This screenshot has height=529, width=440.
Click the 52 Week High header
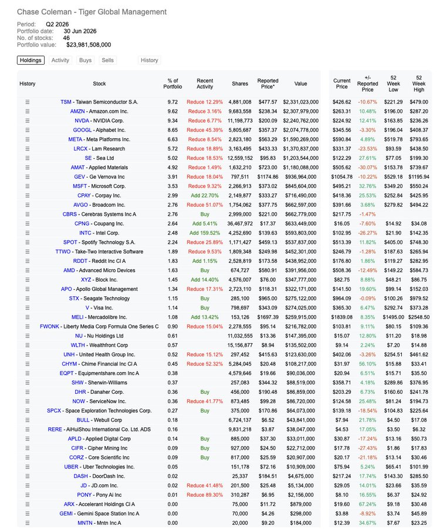(x=419, y=83)
